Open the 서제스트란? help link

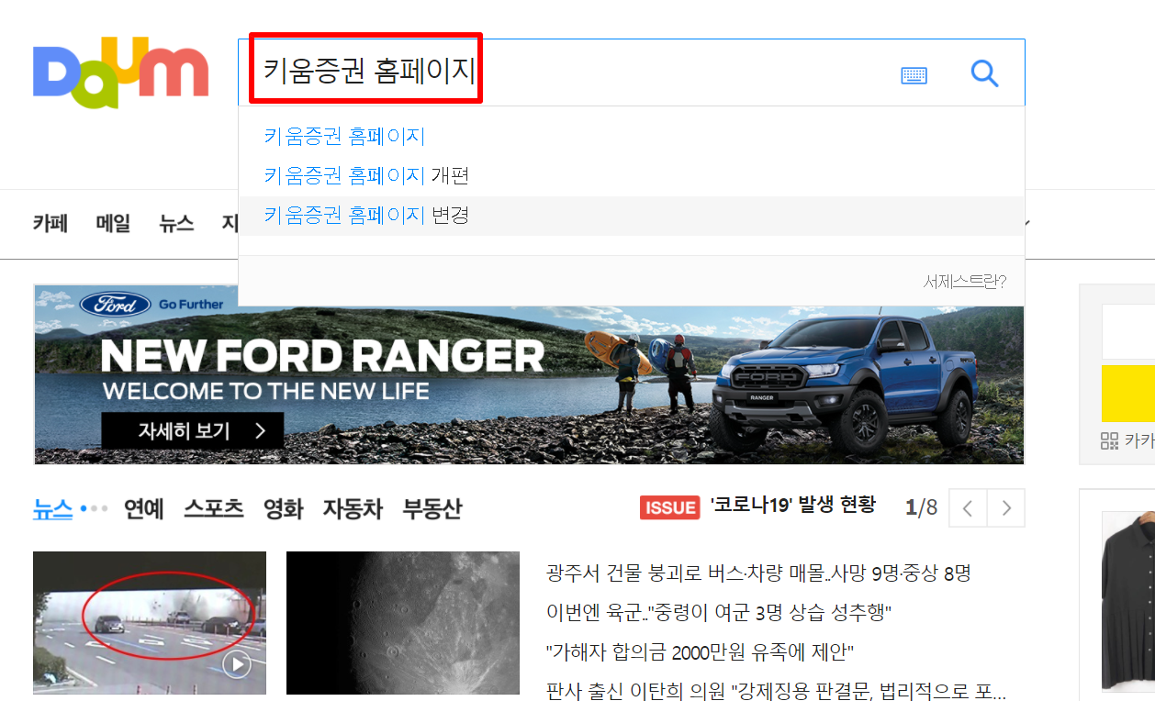point(964,282)
